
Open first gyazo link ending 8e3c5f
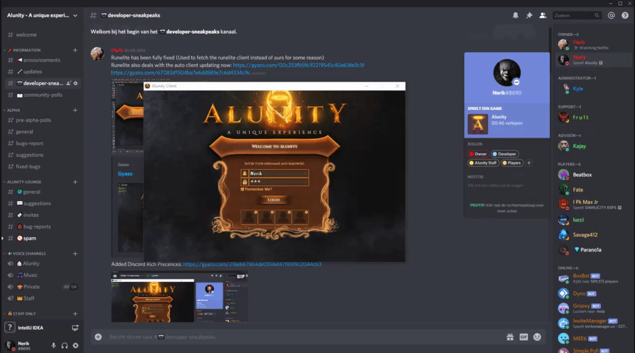tap(298, 65)
